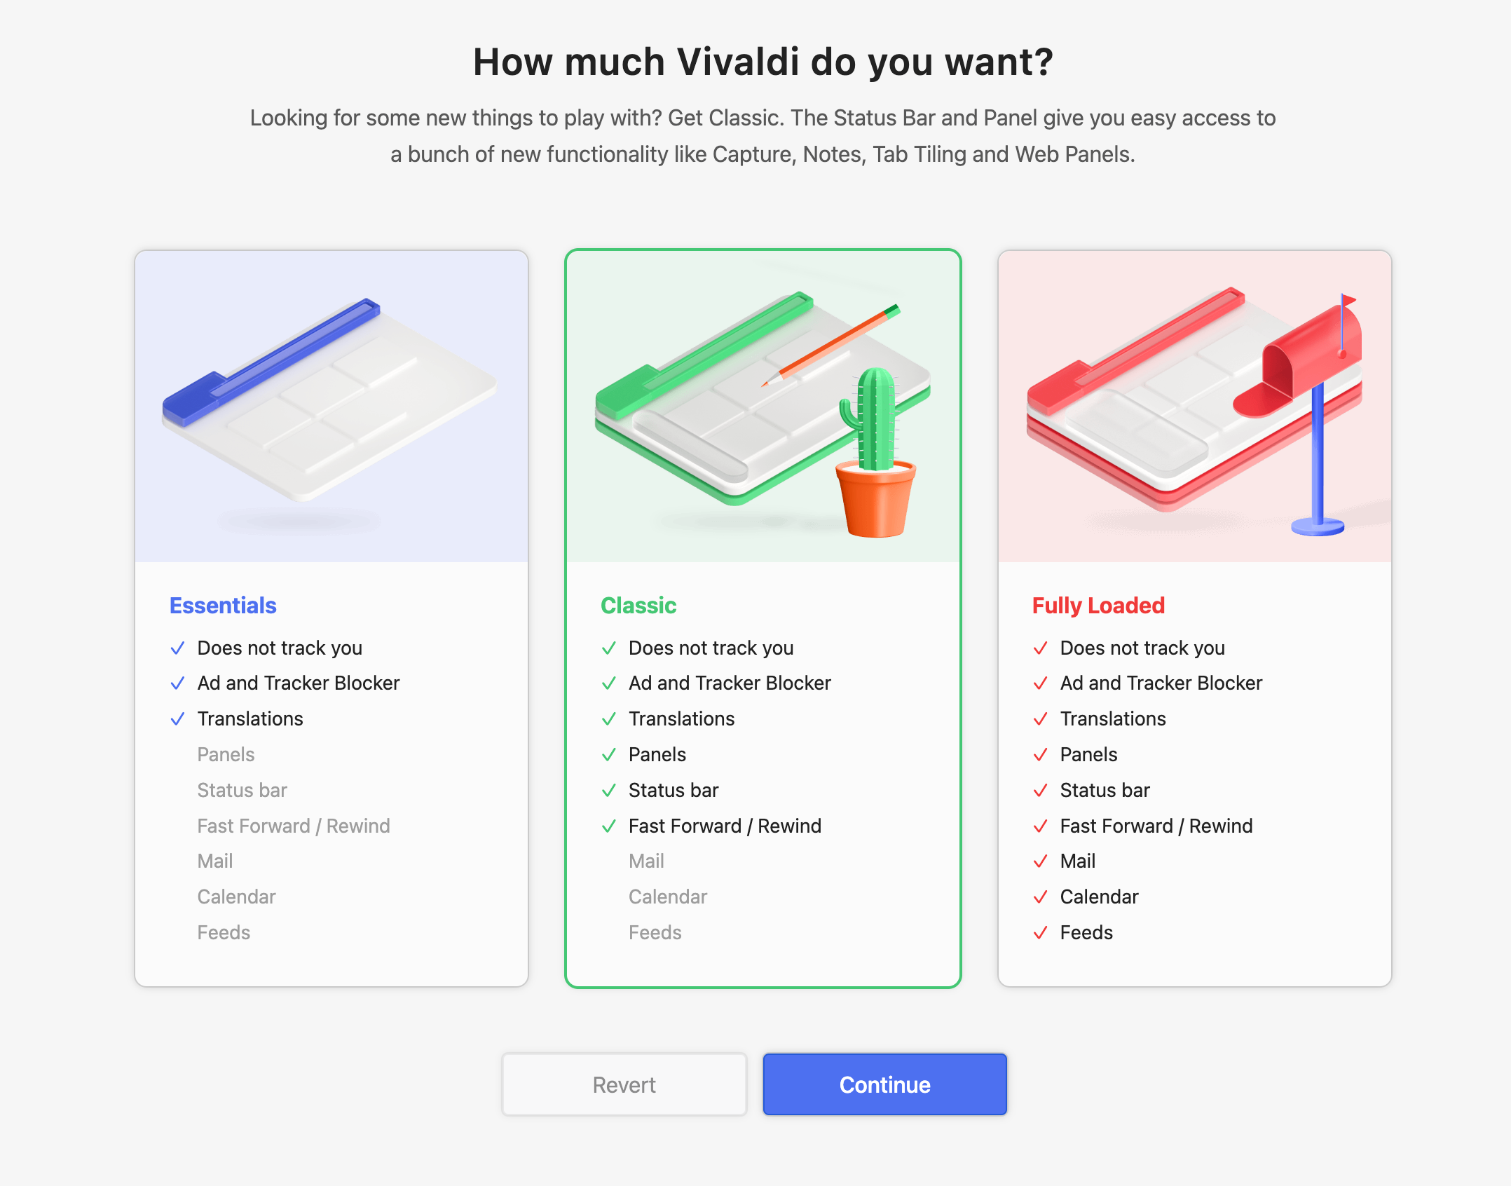Choose the Essentials heading
The height and width of the screenshot is (1186, 1511).
pyautogui.click(x=223, y=605)
